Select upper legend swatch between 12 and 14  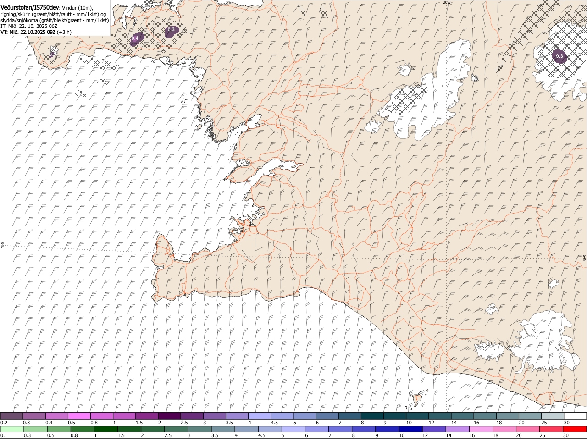click(440, 416)
